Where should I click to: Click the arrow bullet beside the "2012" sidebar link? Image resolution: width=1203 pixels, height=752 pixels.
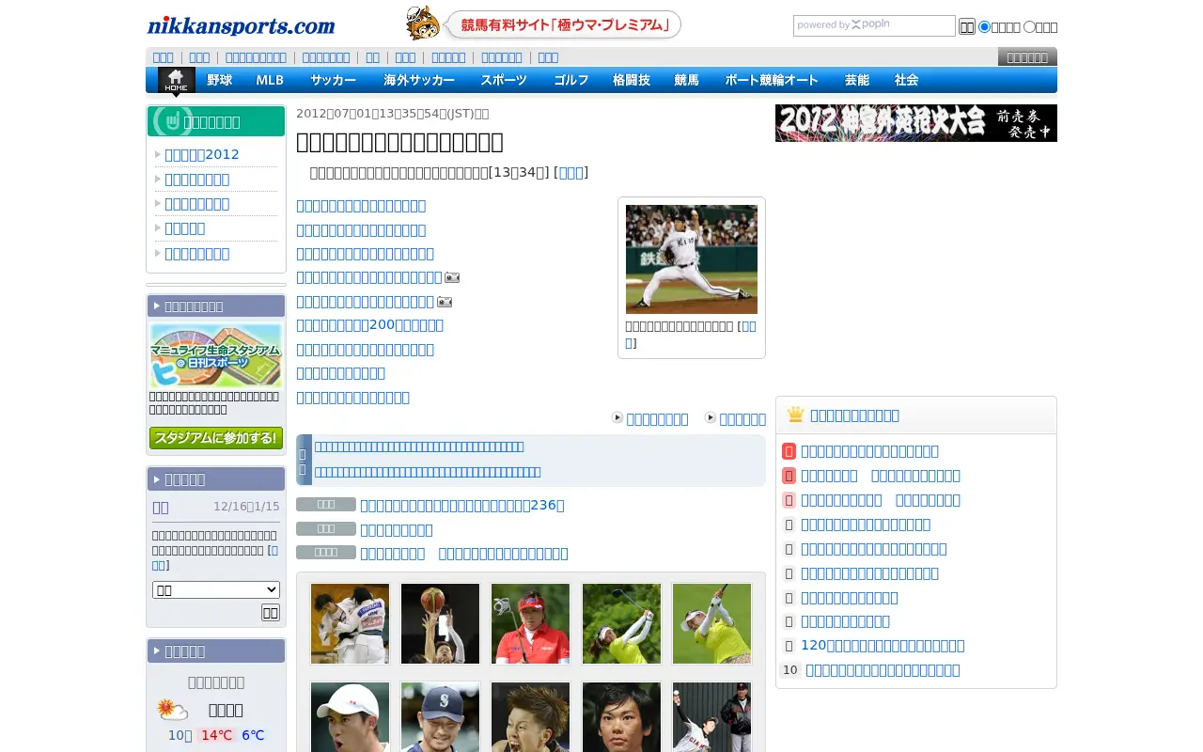(158, 154)
